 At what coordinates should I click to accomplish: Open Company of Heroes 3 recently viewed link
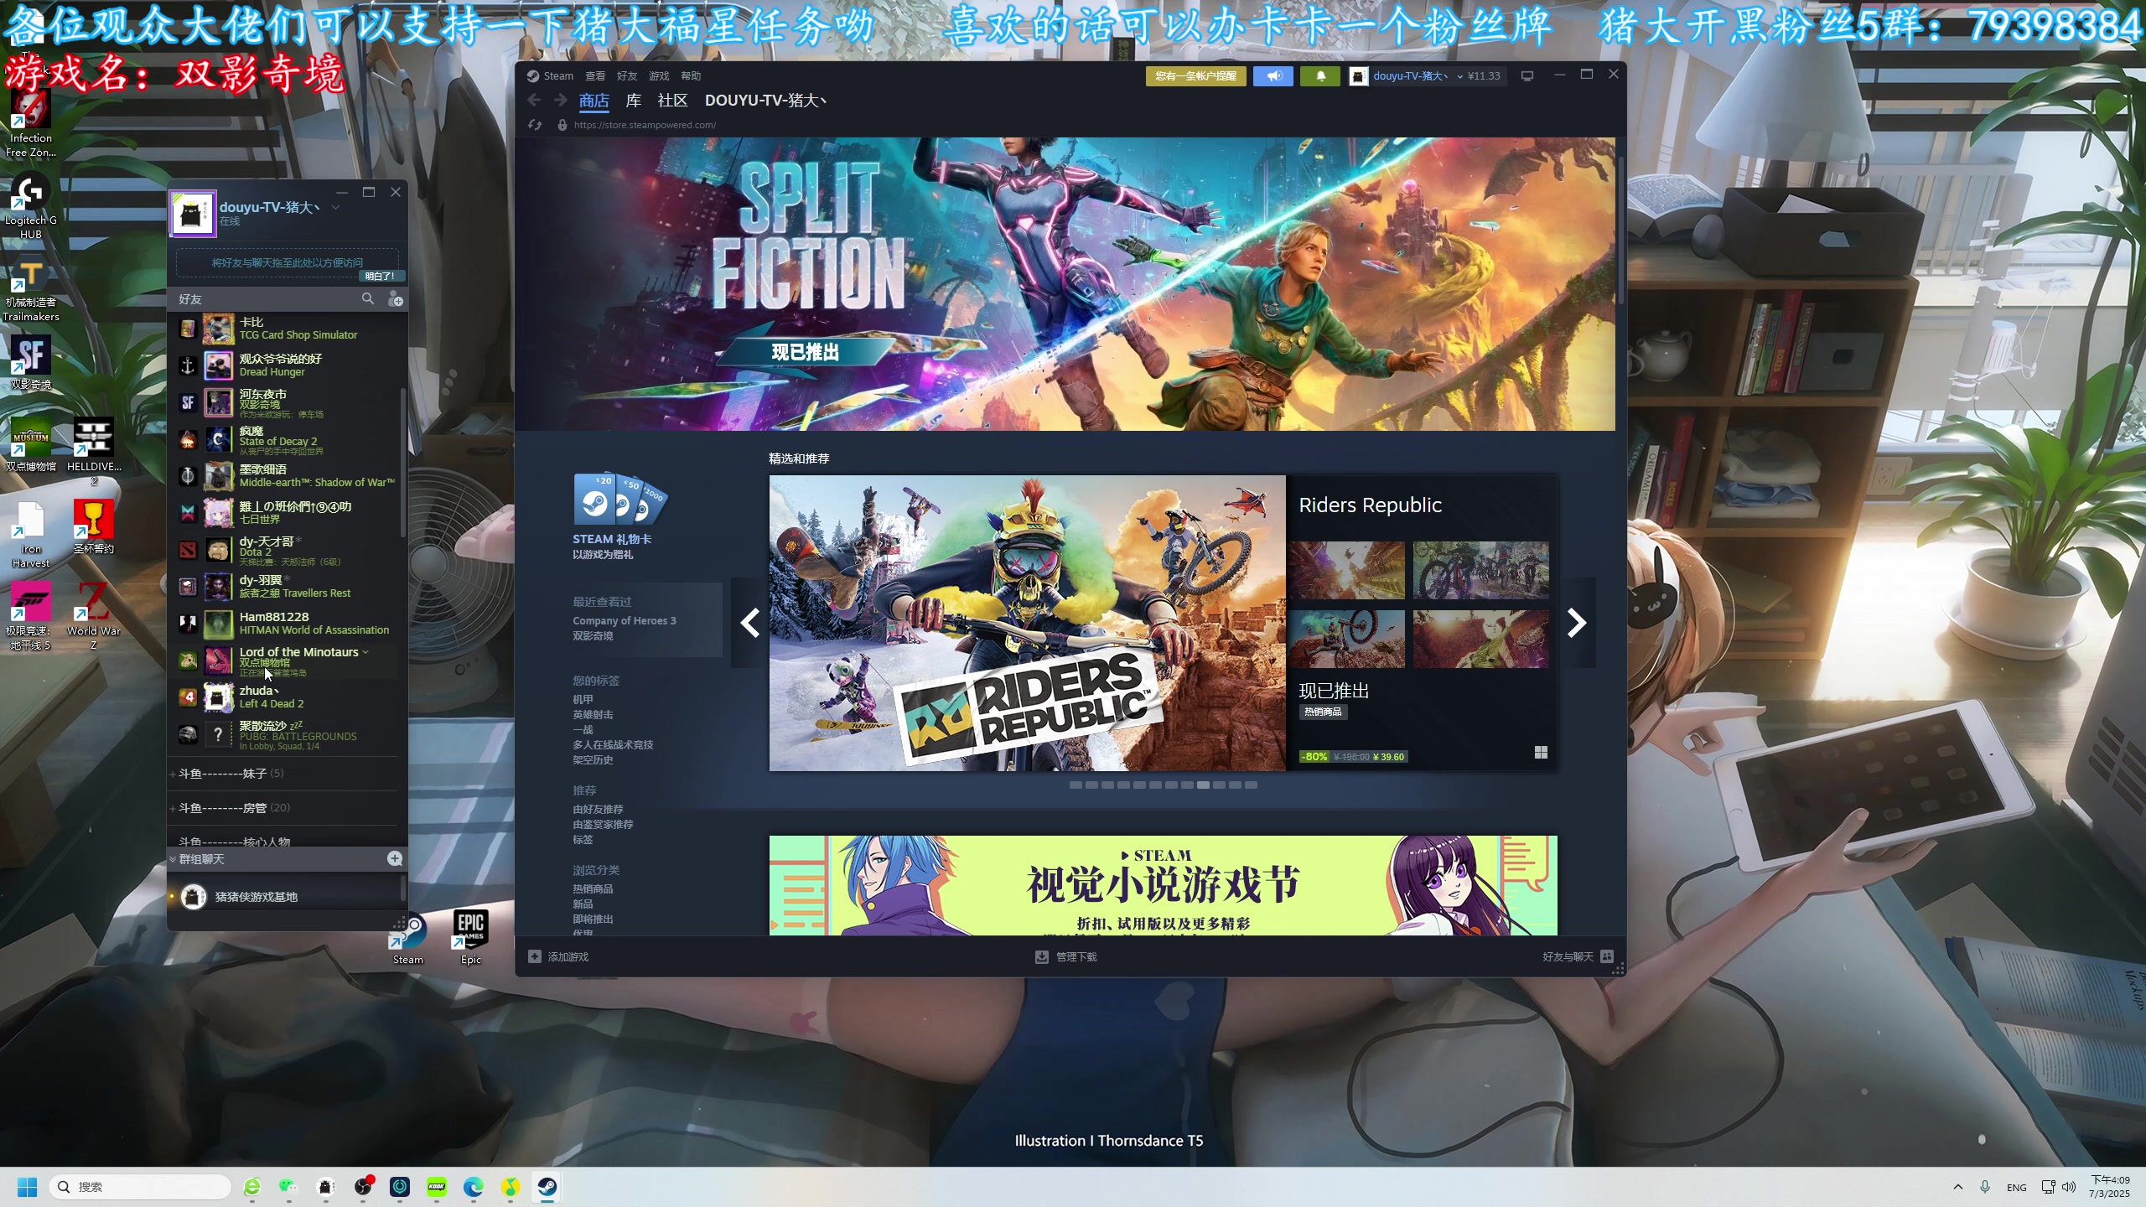click(x=624, y=620)
